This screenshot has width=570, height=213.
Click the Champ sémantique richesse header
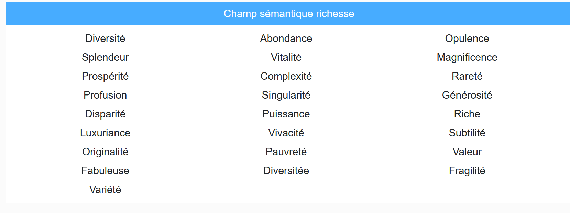point(289,14)
